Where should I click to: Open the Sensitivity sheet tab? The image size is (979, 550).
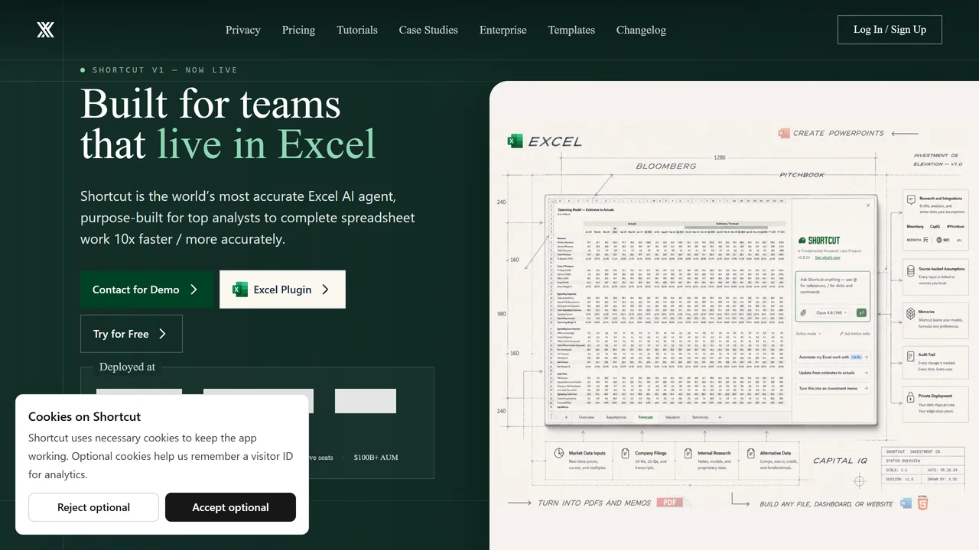[x=700, y=417]
